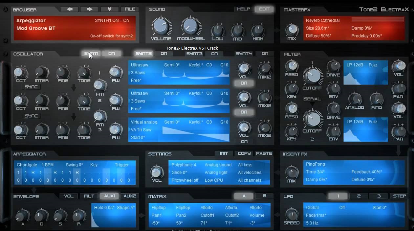This screenshot has height=231, width=414.
Task: Toggle oscillator 3 ON button under VOL
Action: [244, 142]
